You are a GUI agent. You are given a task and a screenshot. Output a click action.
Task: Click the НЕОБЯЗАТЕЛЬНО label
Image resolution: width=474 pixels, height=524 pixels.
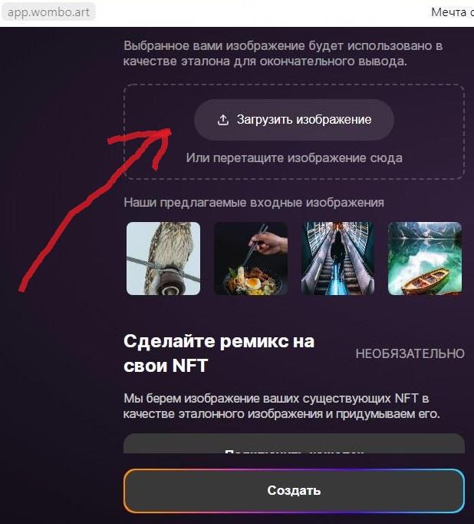tap(410, 353)
